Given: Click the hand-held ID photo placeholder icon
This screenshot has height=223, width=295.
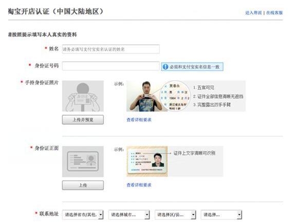Looking at the screenshot, I should point(83,96).
